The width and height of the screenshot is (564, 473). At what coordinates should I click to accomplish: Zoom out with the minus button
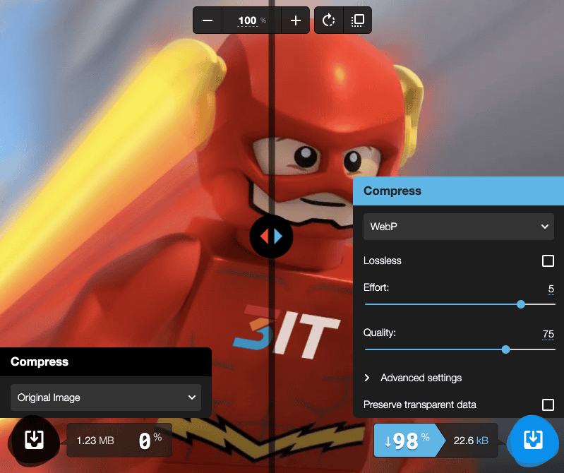click(208, 20)
